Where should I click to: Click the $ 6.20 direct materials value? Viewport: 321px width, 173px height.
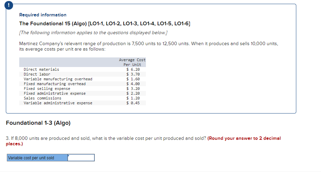(133, 69)
